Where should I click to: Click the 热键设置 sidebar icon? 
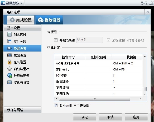pyautogui.click(x=9, y=48)
